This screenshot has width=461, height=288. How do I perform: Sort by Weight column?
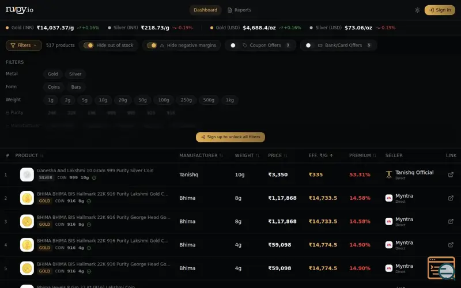pyautogui.click(x=247, y=156)
